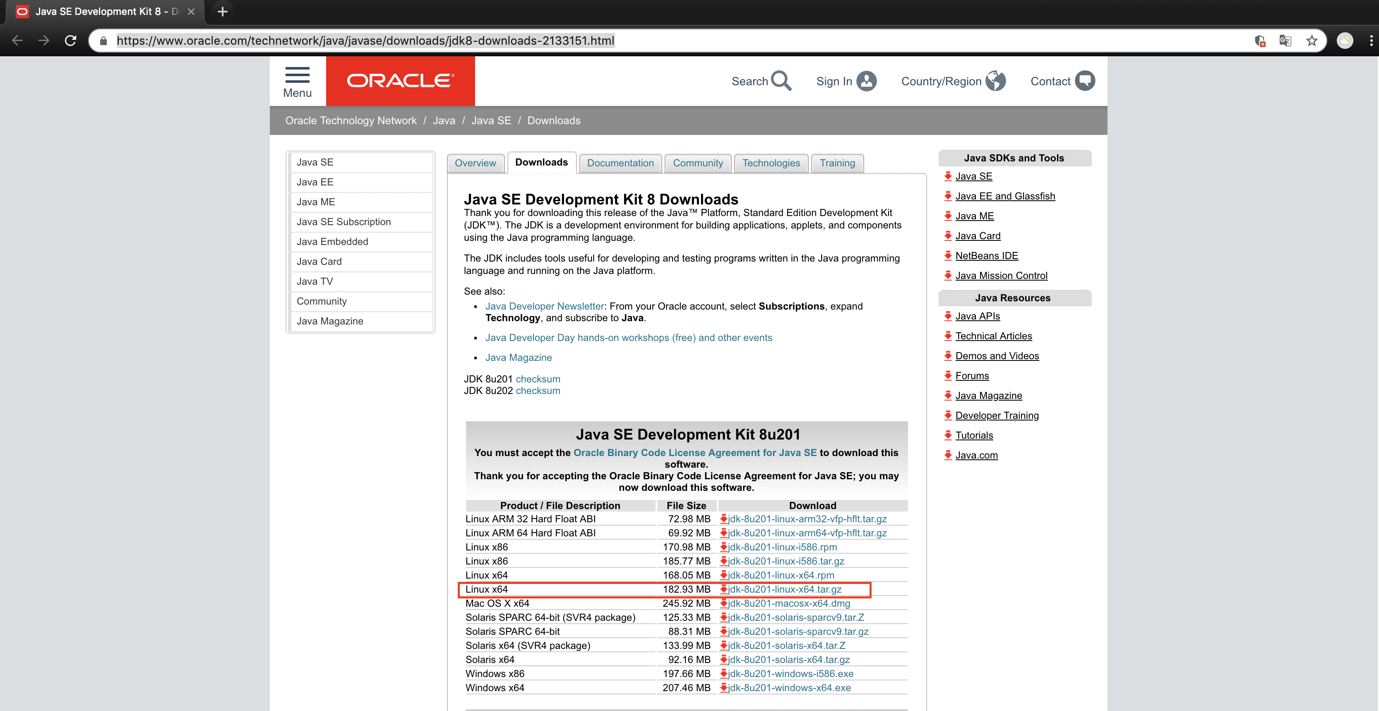Open Java Embedded sidebar item
Viewport: 1379px width, 711px height.
point(361,241)
